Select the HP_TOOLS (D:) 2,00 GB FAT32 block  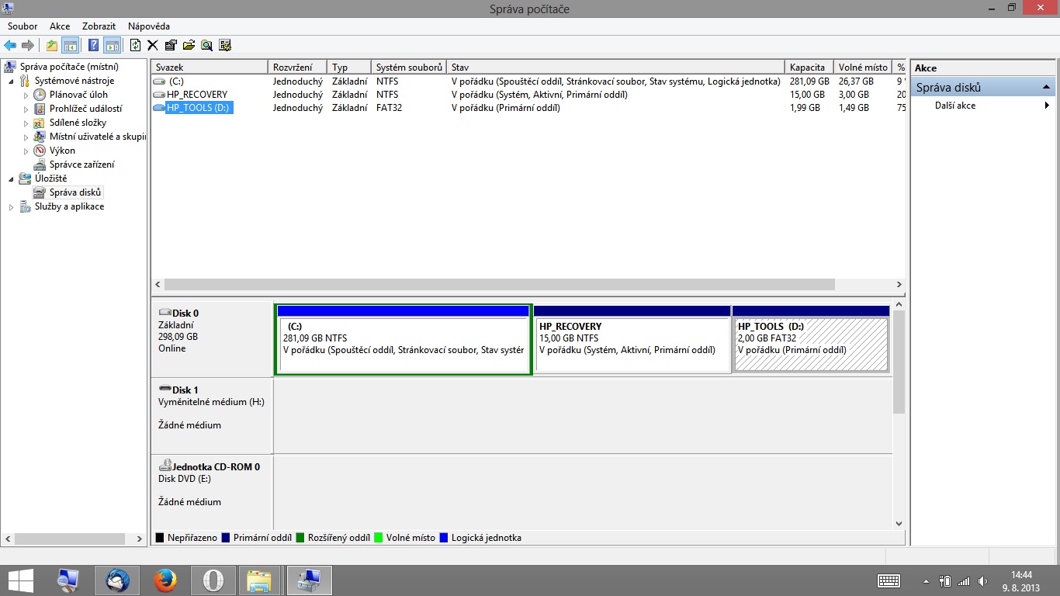pyautogui.click(x=811, y=339)
